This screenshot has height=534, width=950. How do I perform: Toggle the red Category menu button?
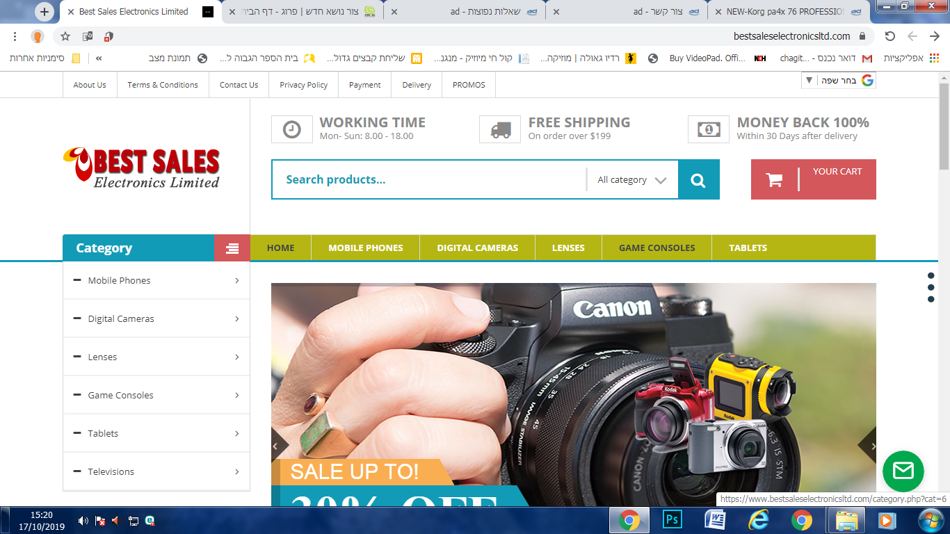click(232, 248)
